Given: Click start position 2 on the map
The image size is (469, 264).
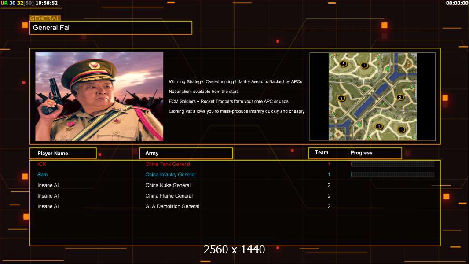Looking at the screenshot, I should (400, 97).
